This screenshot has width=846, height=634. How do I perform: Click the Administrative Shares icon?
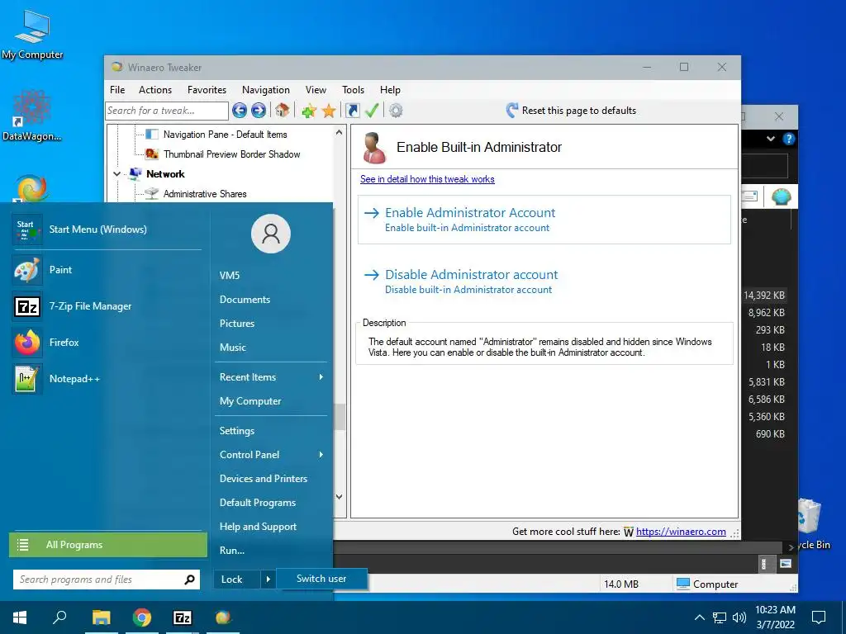[x=152, y=193]
